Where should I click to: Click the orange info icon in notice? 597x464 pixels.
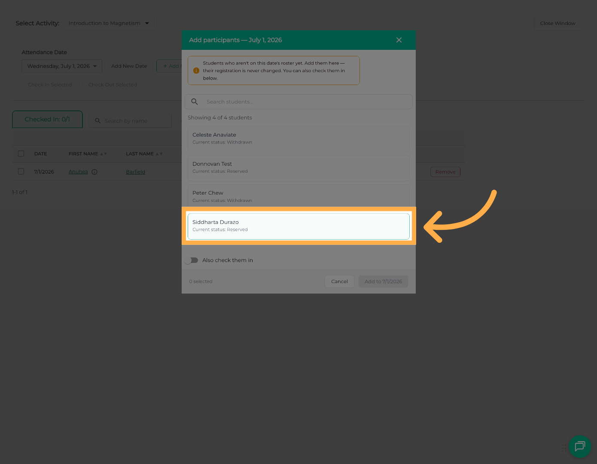click(x=196, y=70)
